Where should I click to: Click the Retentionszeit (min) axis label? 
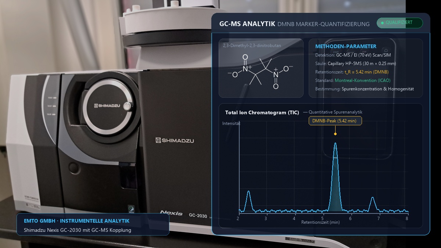pyautogui.click(x=320, y=222)
